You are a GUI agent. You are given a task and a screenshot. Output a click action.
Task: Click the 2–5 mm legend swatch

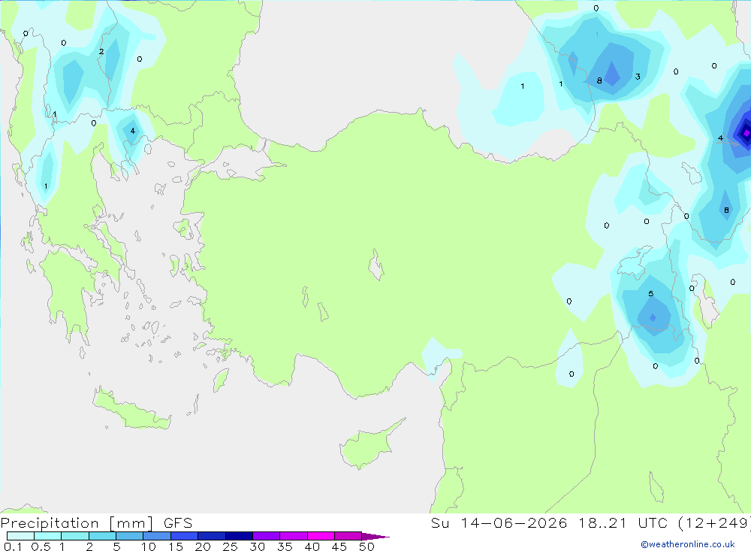tap(102, 536)
